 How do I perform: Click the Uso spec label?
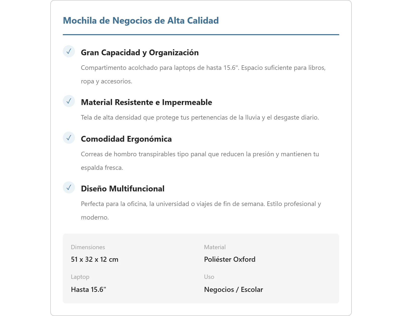pyautogui.click(x=209, y=277)
